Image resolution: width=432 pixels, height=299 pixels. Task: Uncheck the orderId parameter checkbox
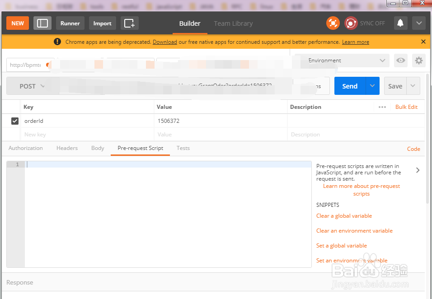(15, 121)
